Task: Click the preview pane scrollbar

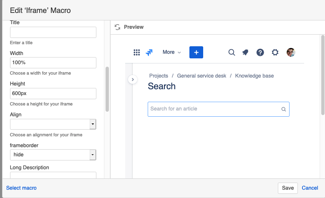Action: click(323, 75)
